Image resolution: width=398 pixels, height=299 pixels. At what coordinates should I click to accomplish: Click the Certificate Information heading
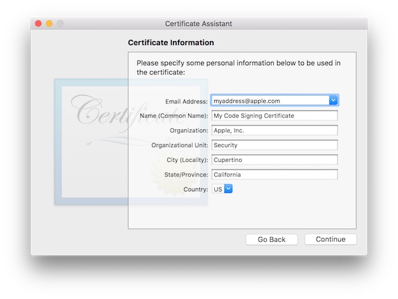pyautogui.click(x=170, y=43)
